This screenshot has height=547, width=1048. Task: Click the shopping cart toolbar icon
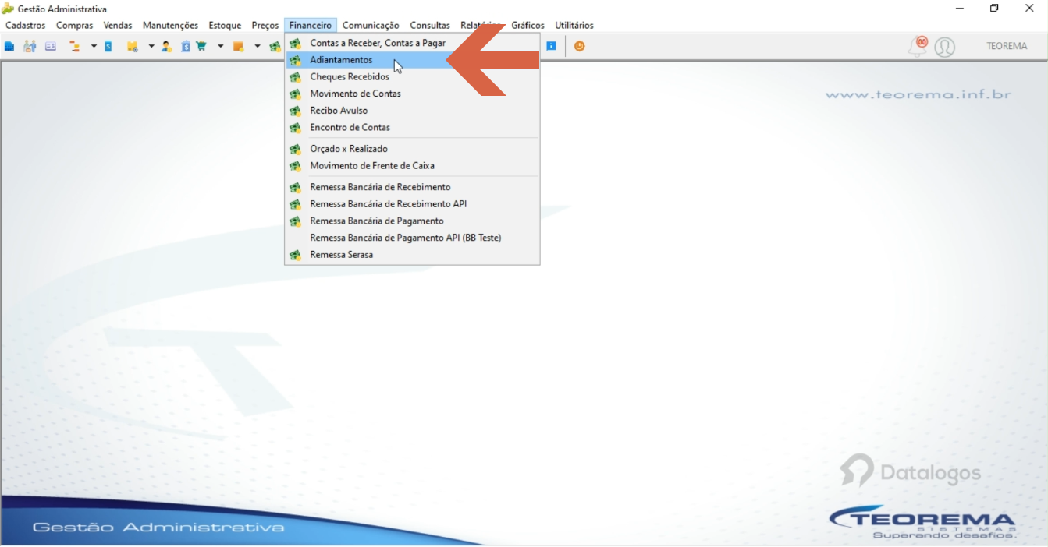click(x=201, y=46)
